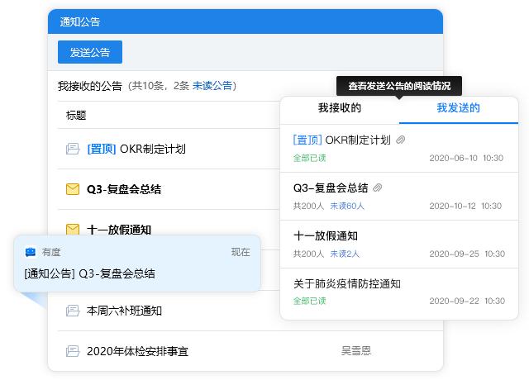Open sent item 十一放假通知
Viewport: 529px width, 380px height.
click(x=326, y=235)
